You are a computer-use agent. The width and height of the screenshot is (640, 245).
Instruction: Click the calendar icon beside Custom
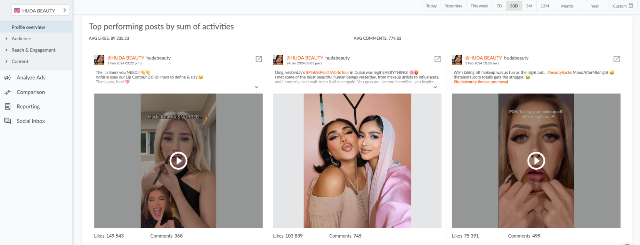631,6
